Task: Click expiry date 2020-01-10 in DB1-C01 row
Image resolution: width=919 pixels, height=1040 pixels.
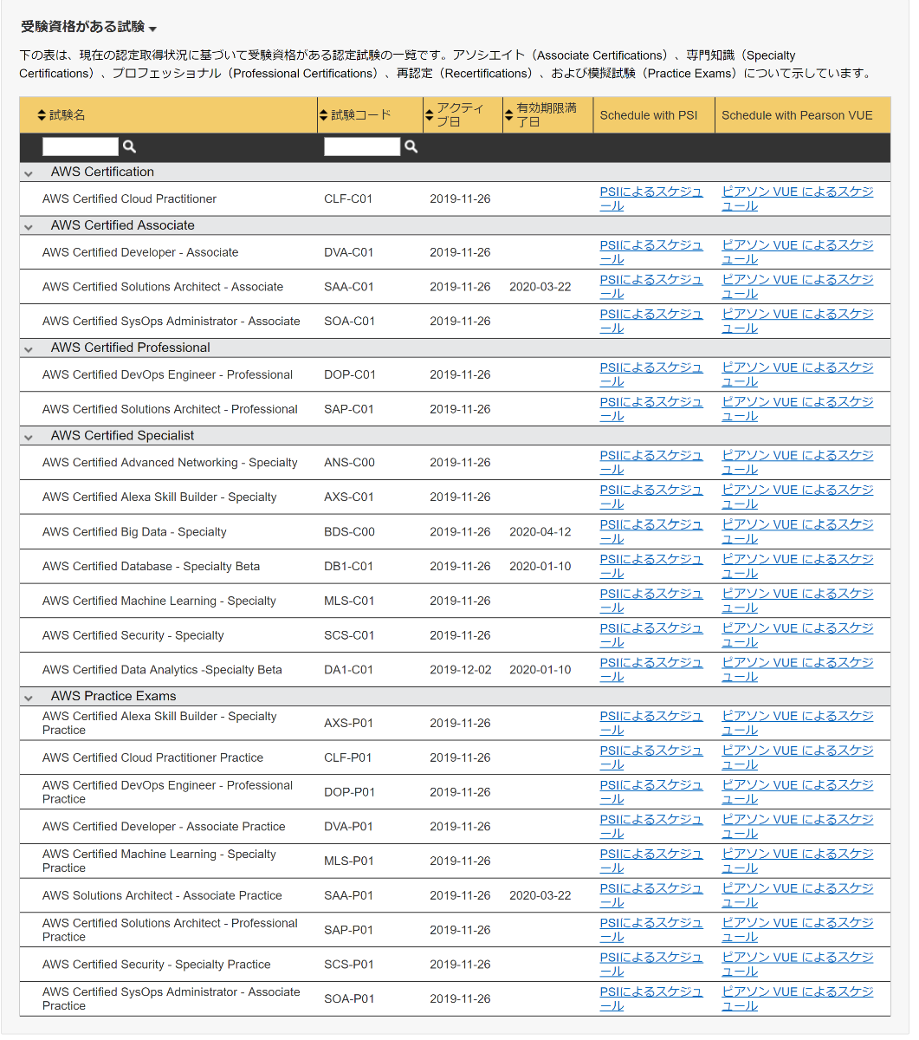Action: click(x=540, y=566)
